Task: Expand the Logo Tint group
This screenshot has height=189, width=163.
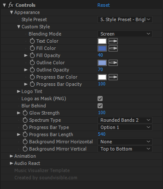Action: click(19, 91)
